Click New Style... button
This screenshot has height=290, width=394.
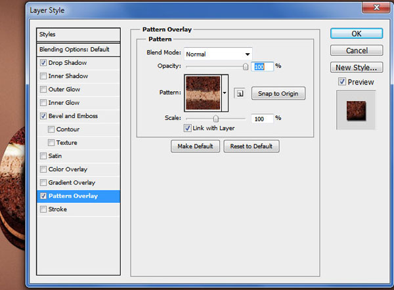tap(357, 68)
